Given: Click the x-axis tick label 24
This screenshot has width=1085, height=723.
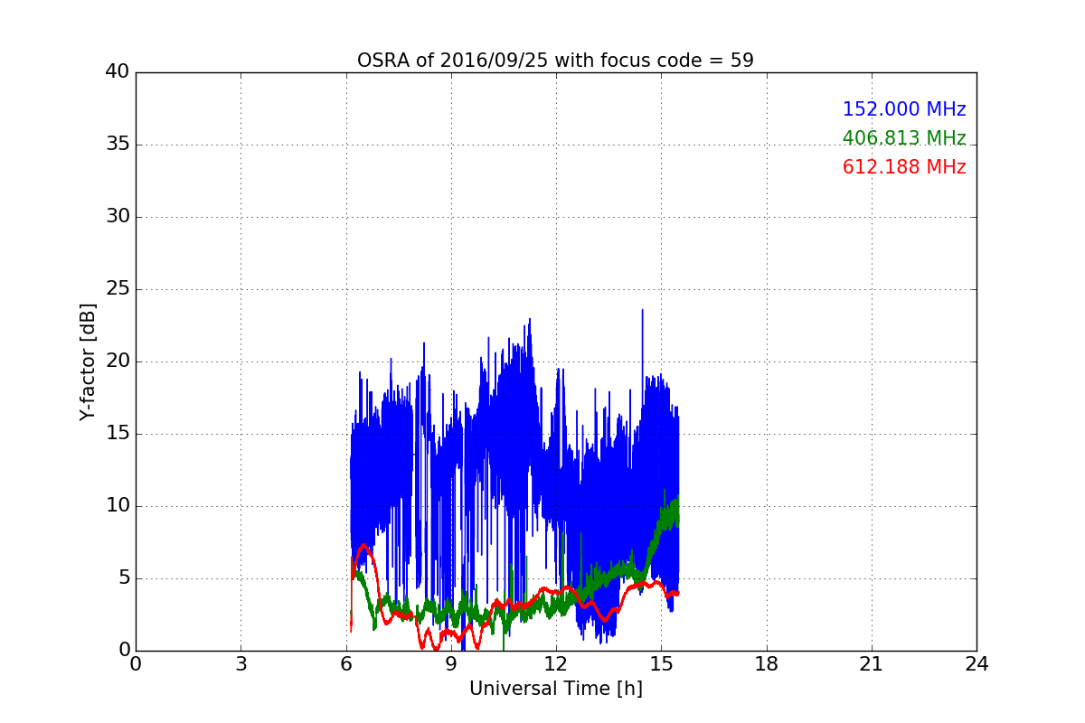Looking at the screenshot, I should pos(976,664).
